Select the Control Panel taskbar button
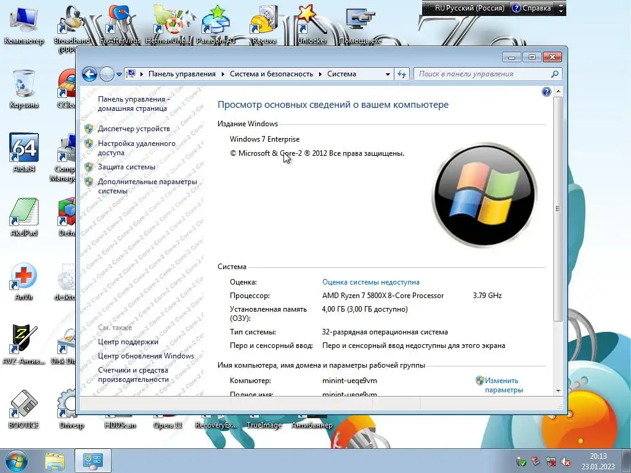This screenshot has width=631, height=473. [x=93, y=461]
